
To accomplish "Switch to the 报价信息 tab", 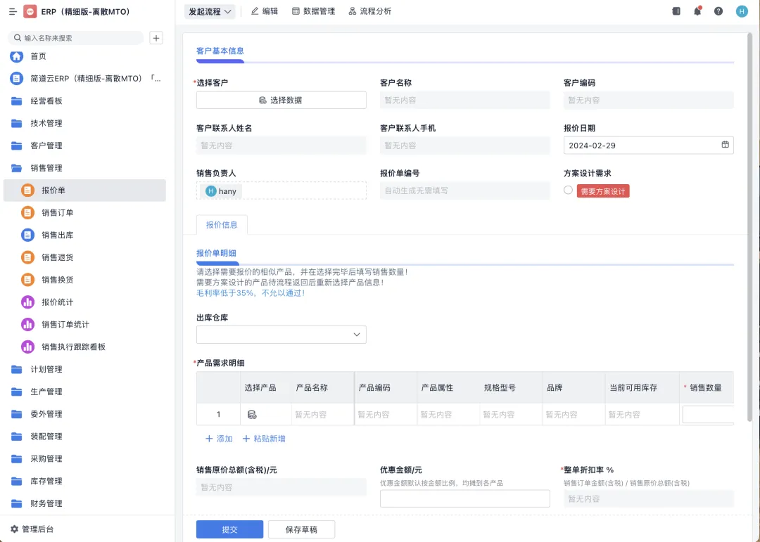I will (x=222, y=225).
